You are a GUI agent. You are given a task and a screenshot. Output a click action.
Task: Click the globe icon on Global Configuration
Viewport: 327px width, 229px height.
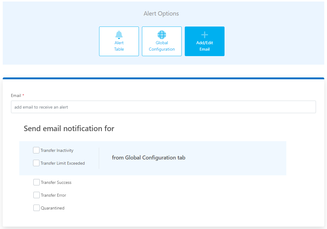pos(162,35)
